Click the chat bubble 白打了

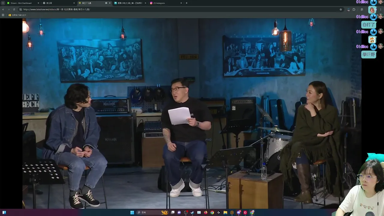point(369,25)
